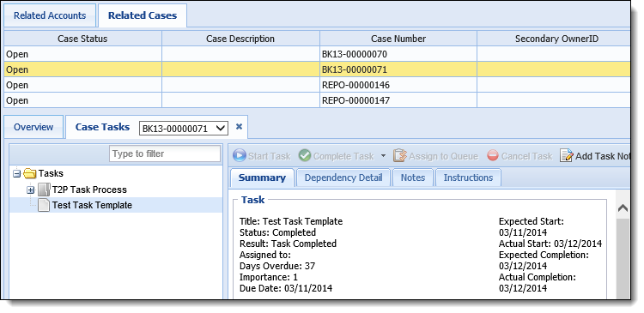Select case number BK13-00000071 in the table
Screen dimensions: 644x313
tap(355, 69)
